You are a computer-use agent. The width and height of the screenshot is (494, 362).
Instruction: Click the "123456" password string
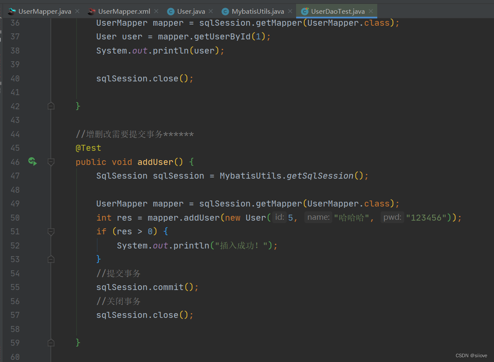[x=426, y=218]
